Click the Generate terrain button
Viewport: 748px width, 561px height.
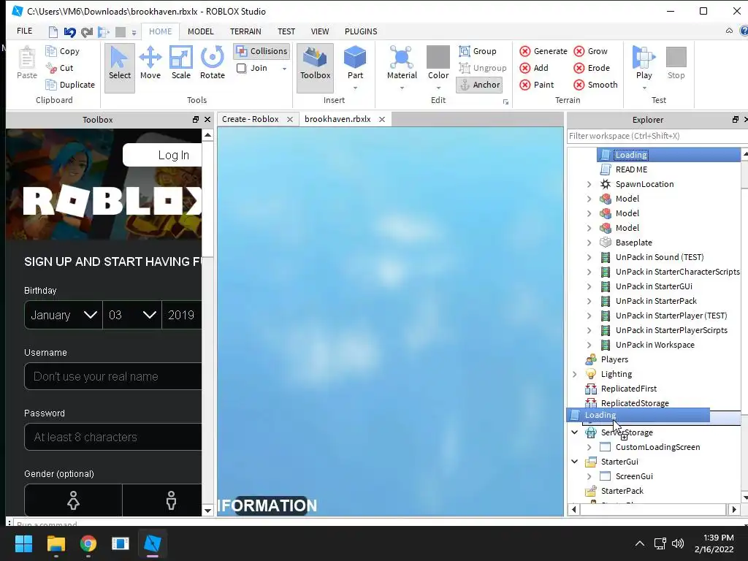point(543,51)
